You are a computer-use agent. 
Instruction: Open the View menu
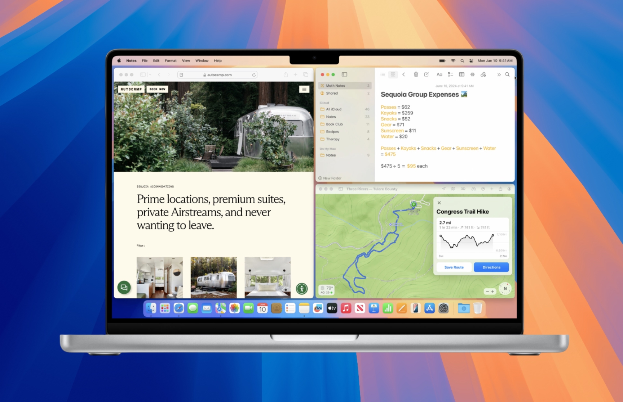186,60
